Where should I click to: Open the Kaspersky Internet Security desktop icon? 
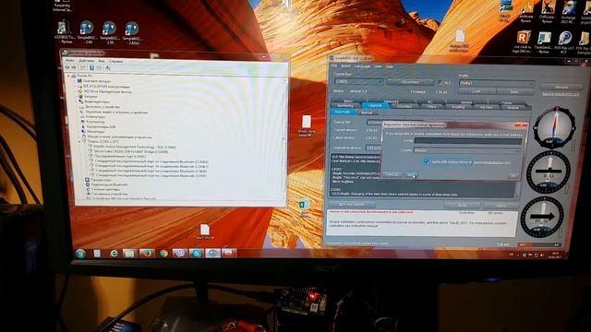tap(63, 6)
